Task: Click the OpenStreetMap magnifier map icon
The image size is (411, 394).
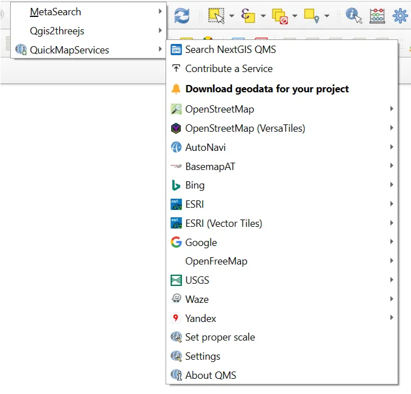Action: click(176, 109)
